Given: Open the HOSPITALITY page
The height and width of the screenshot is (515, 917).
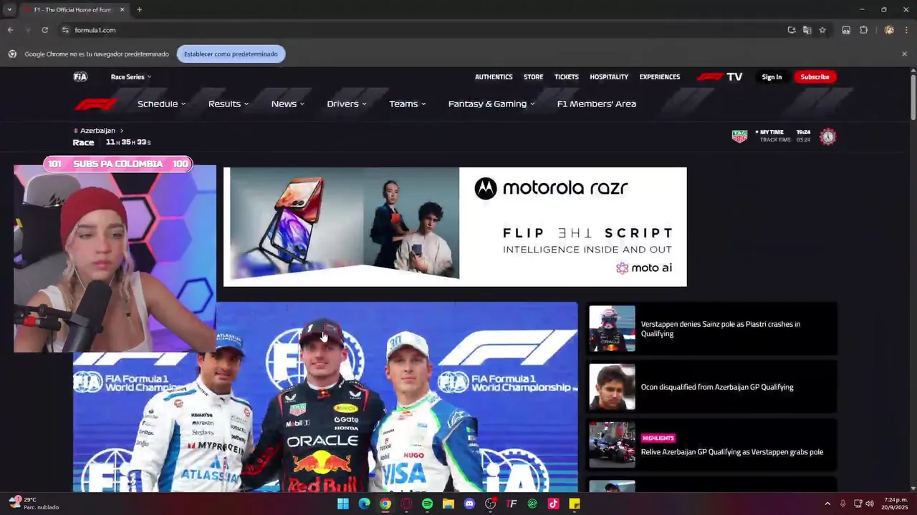Looking at the screenshot, I should [x=609, y=77].
